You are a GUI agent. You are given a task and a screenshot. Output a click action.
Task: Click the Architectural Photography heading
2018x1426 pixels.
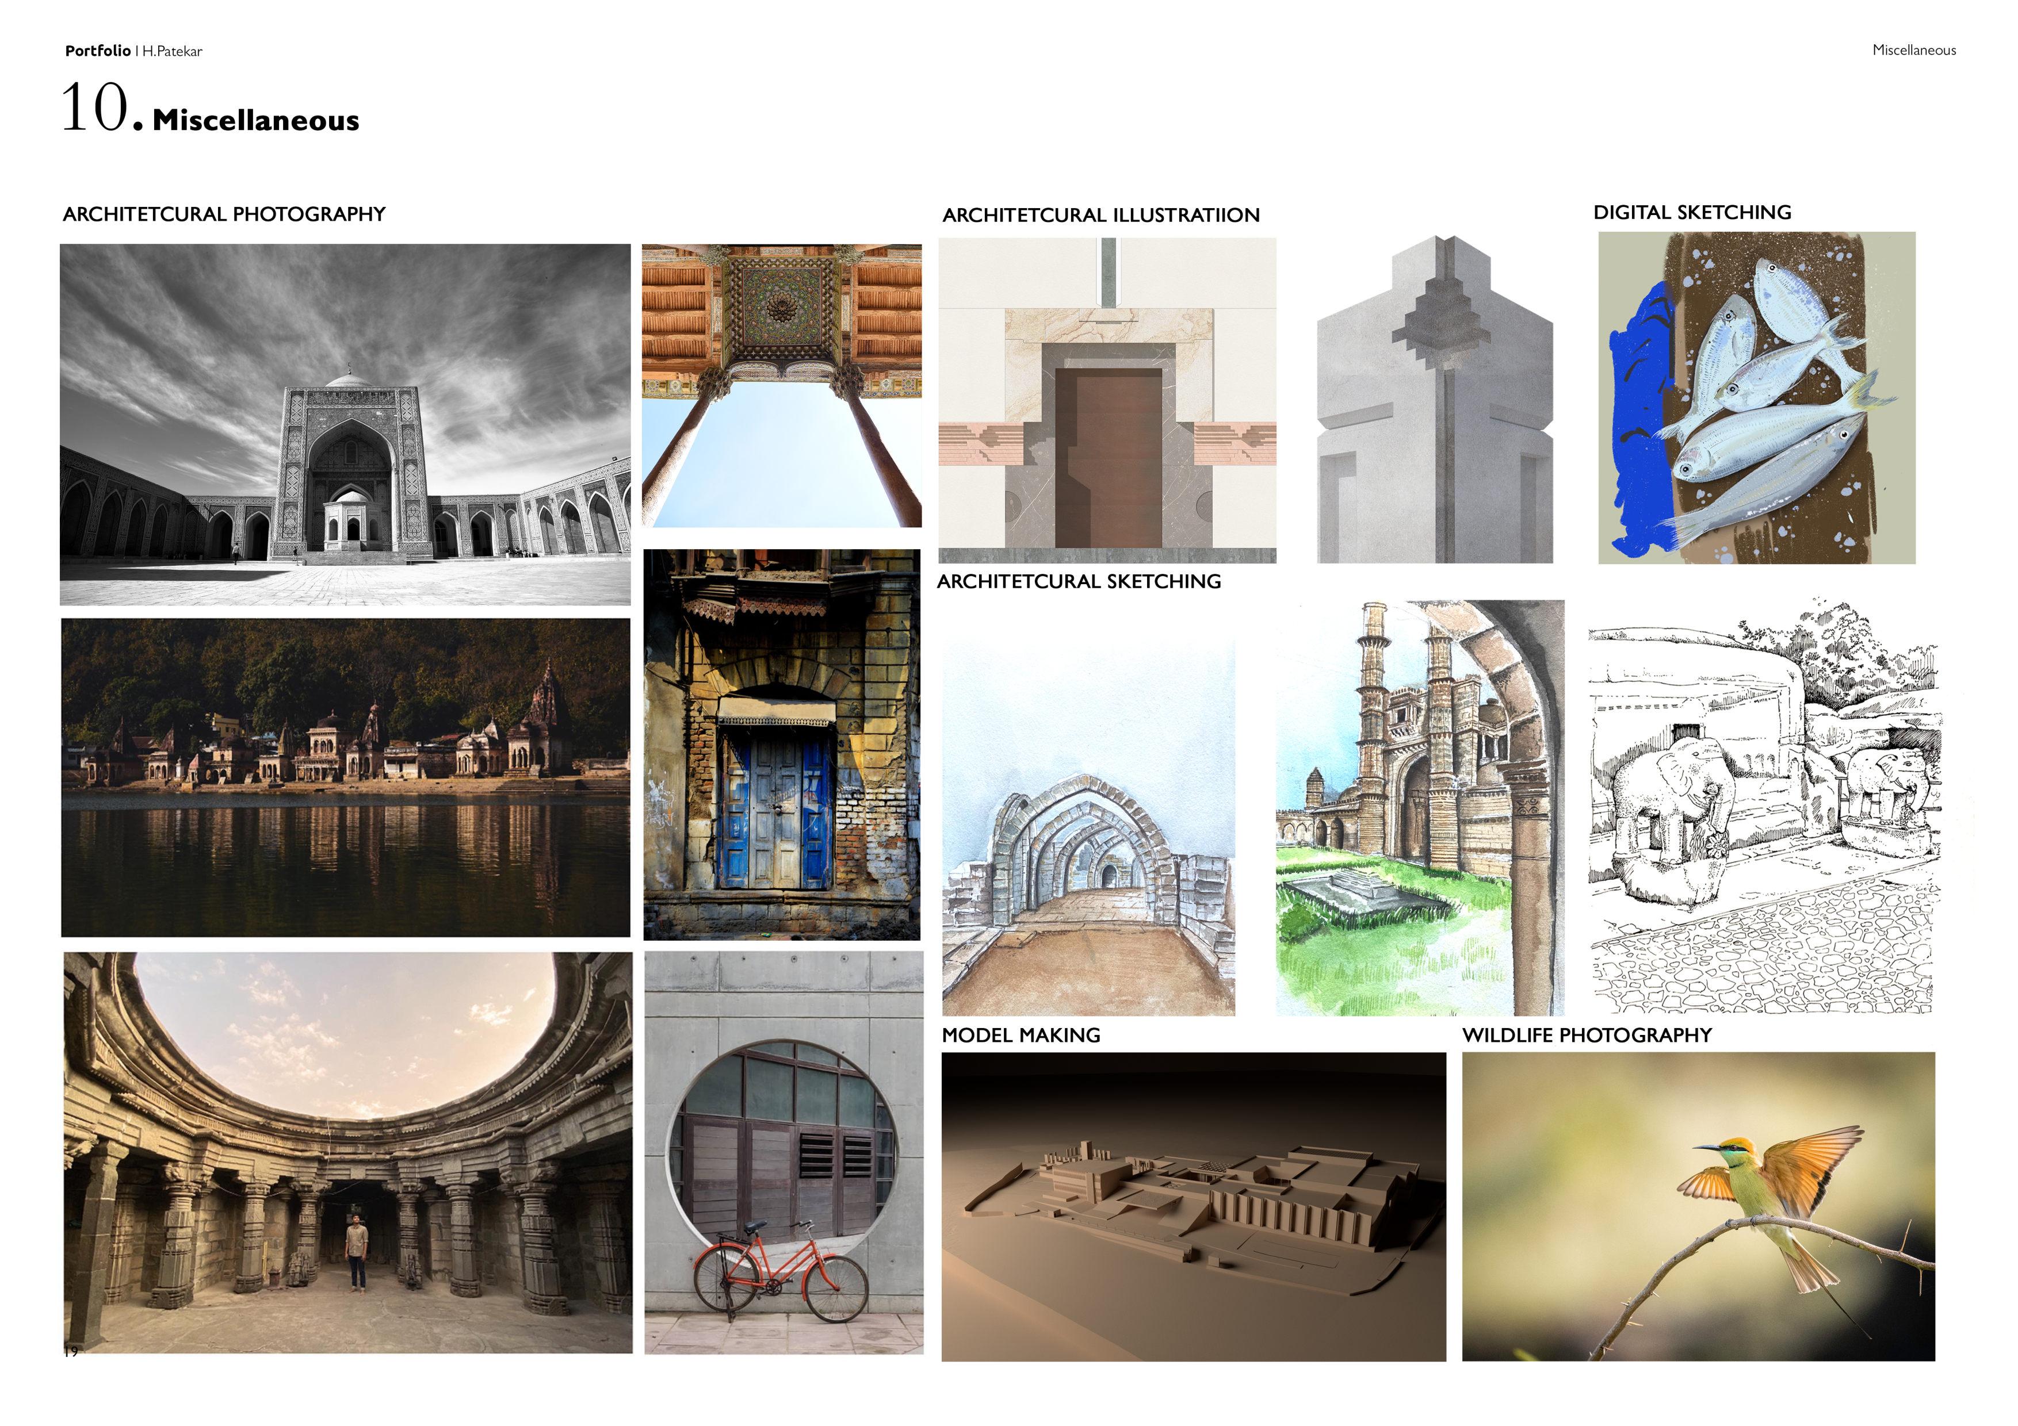click(x=224, y=214)
